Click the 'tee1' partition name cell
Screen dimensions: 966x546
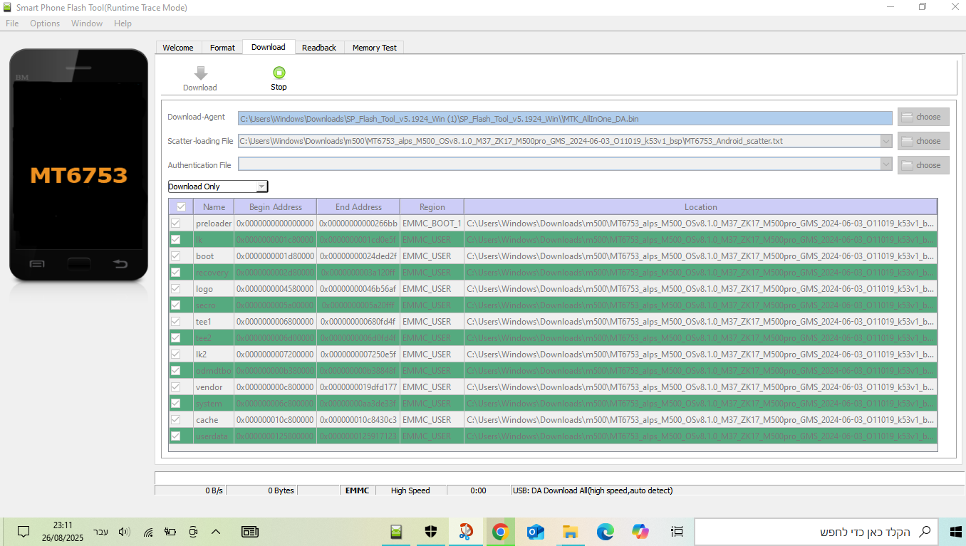(214, 322)
